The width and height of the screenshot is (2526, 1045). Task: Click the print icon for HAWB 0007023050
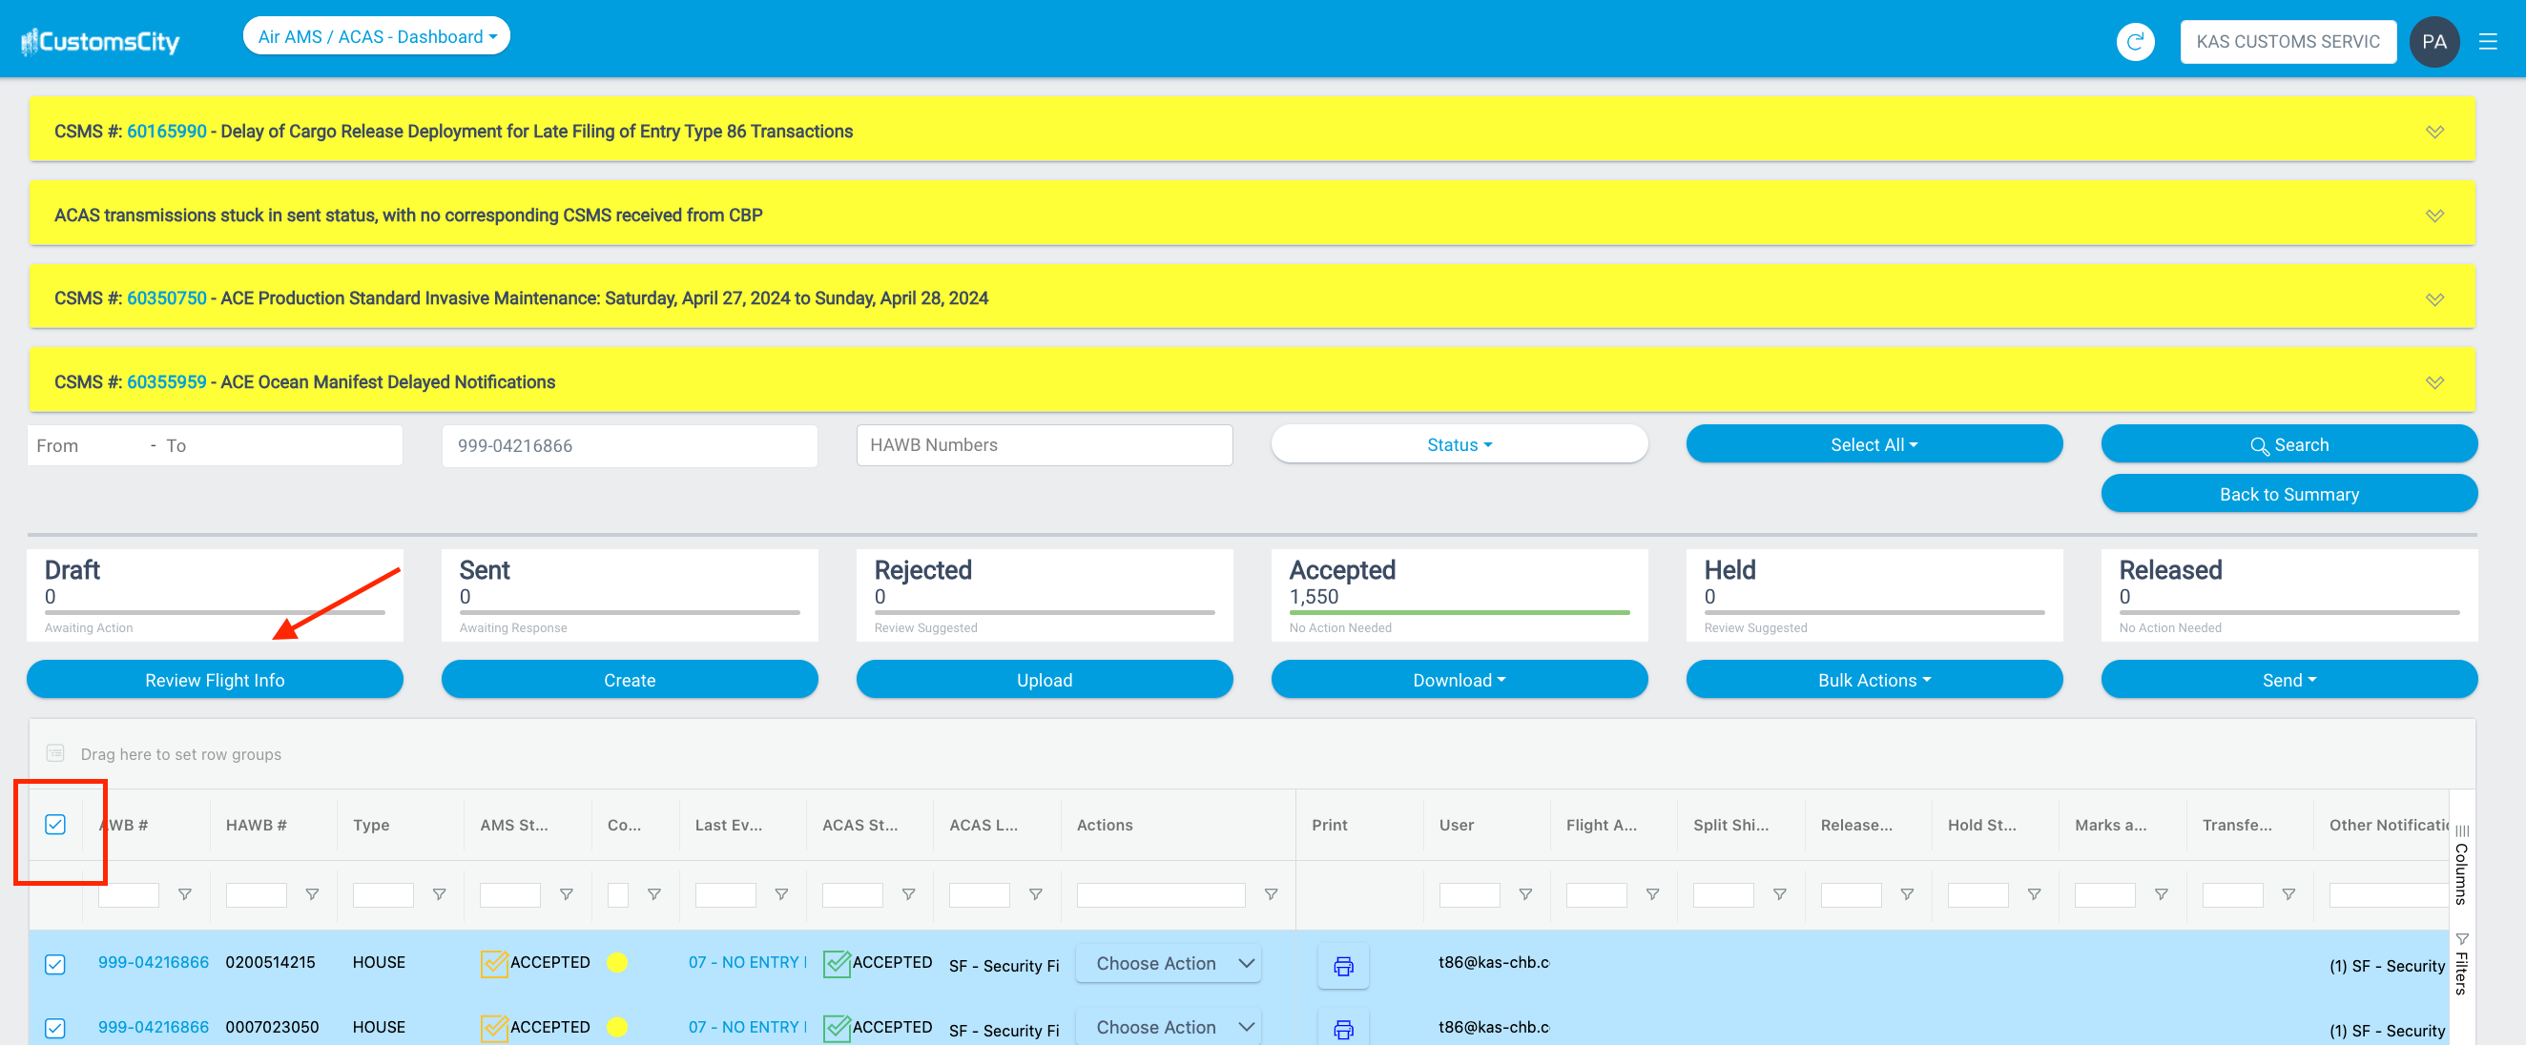pos(1342,1029)
